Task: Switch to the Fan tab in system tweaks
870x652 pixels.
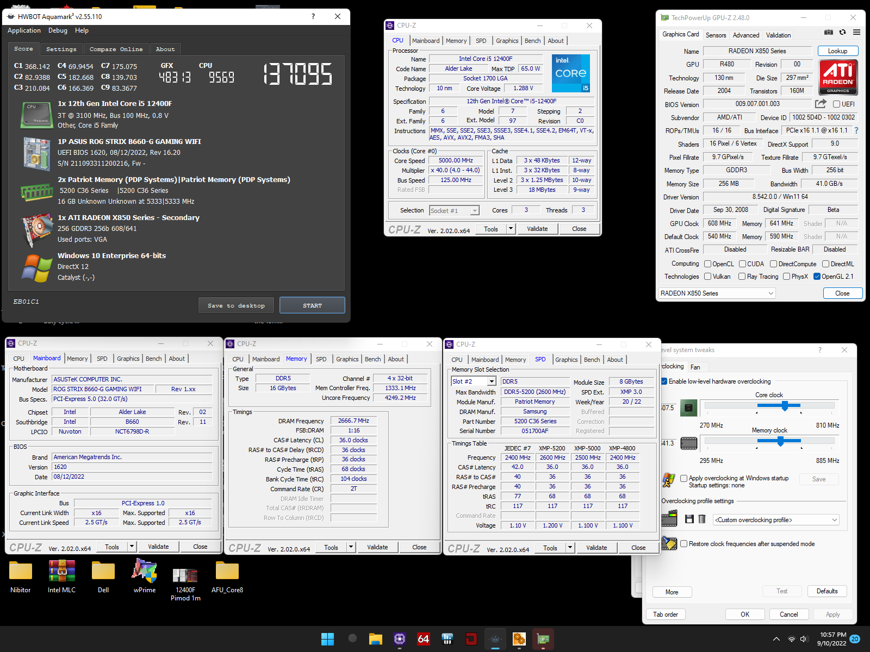Action: click(695, 367)
